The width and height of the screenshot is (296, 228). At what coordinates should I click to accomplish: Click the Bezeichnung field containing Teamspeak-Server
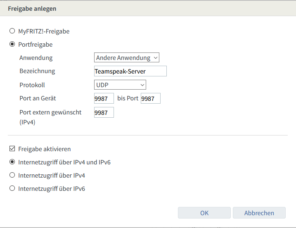click(130, 71)
